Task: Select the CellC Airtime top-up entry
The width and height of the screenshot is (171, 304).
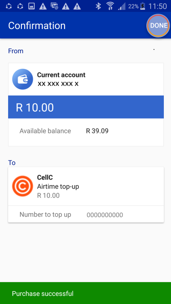Action: click(x=86, y=186)
